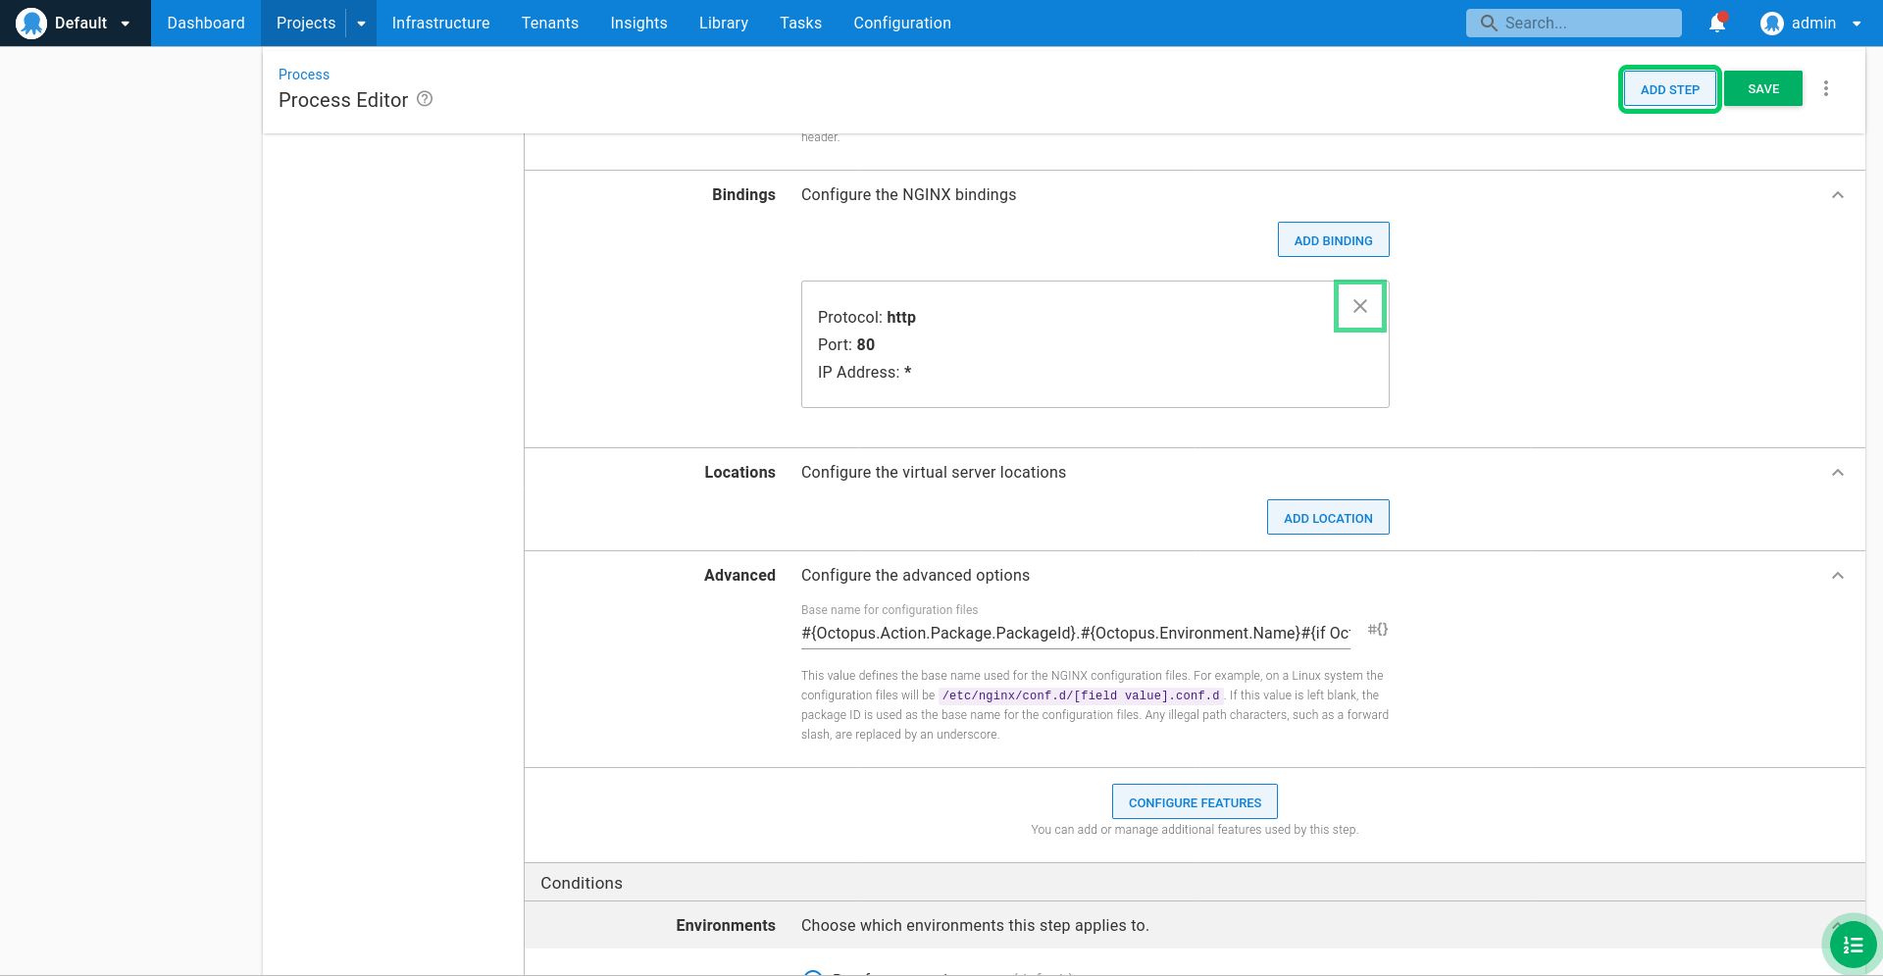Open the Configuration menu

(902, 23)
